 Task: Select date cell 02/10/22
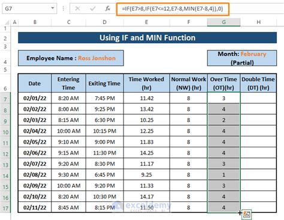35,197
